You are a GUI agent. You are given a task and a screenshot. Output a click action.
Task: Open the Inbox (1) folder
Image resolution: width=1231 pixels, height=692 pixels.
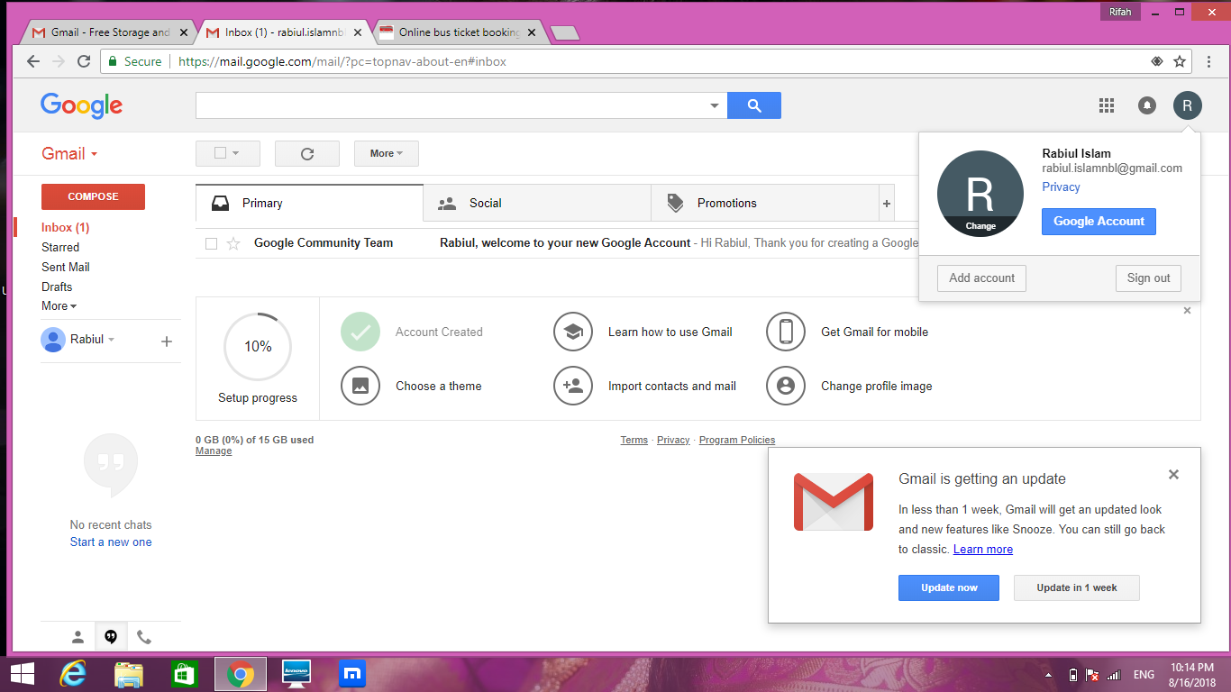[65, 227]
